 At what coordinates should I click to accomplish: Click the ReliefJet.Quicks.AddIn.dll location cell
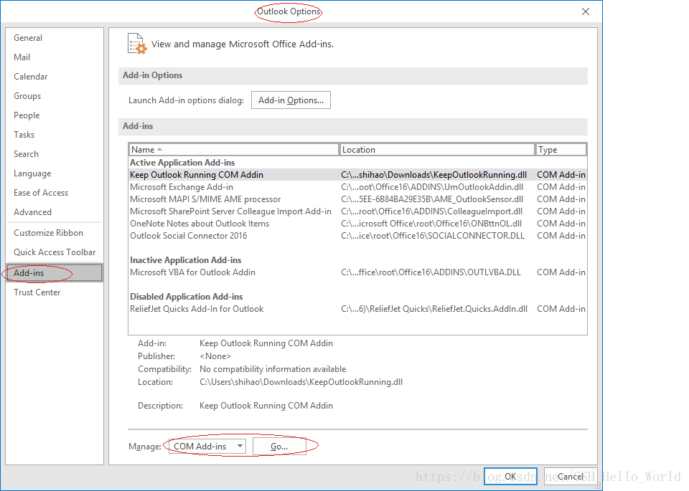[434, 309]
